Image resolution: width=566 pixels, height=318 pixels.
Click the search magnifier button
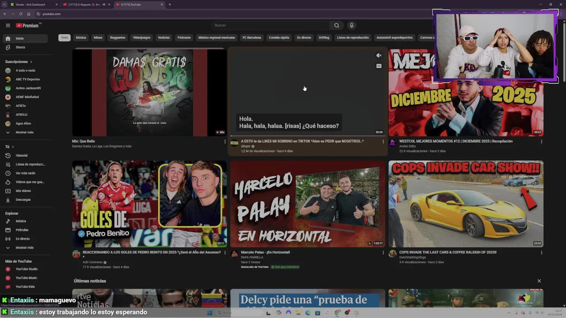pos(337,25)
